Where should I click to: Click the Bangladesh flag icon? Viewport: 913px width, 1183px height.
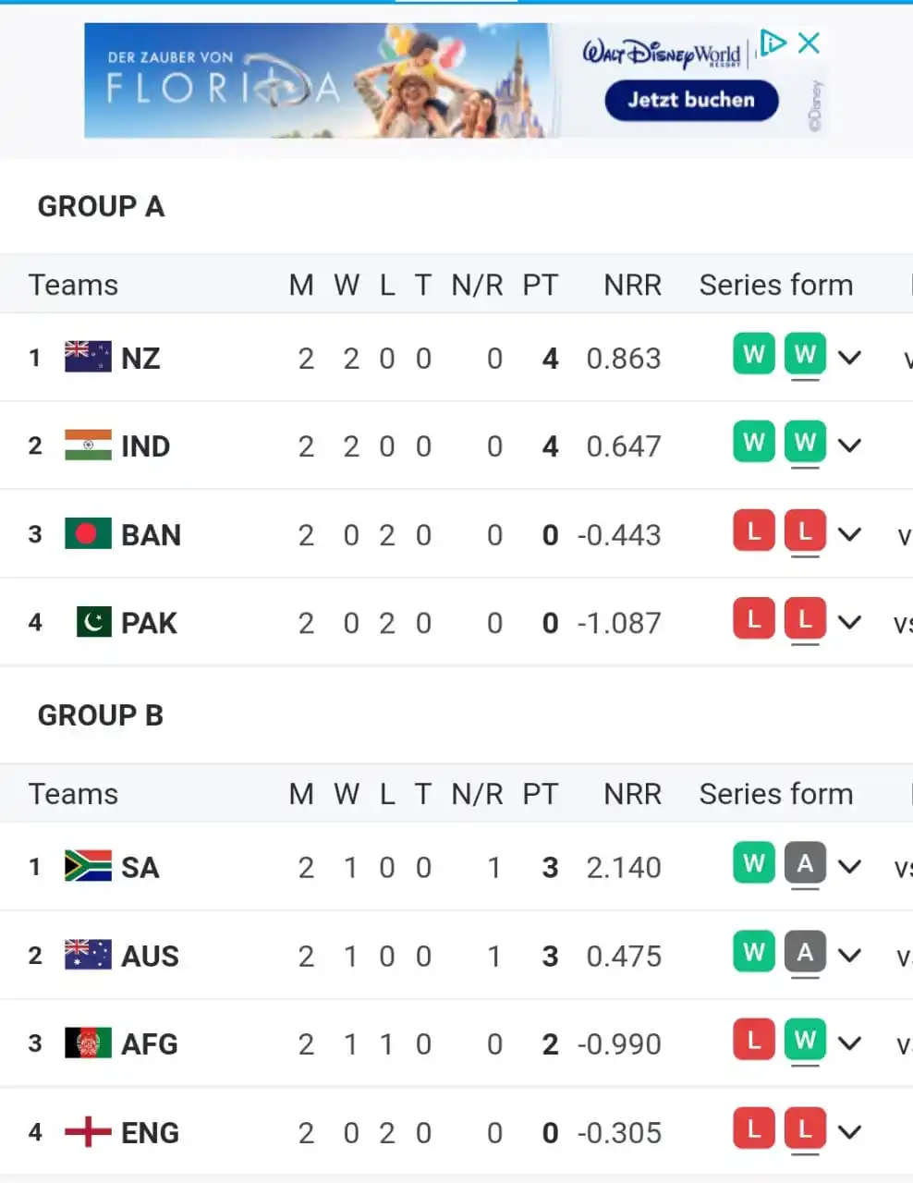point(88,534)
